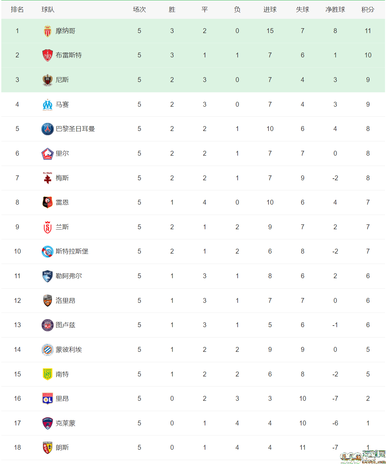Click the Rennes (雷恩) club crest

(48, 203)
